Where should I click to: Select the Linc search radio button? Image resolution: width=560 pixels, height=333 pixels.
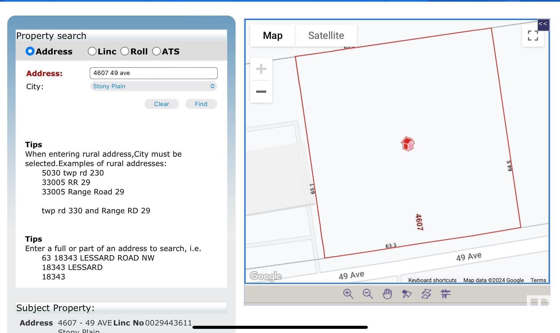[92, 51]
